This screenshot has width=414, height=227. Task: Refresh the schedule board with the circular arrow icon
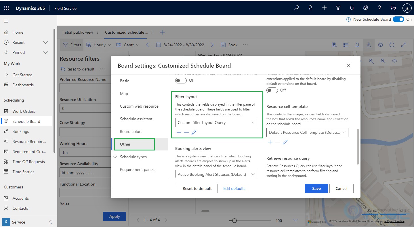392,45
